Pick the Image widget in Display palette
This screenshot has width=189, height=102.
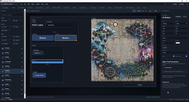point(18,27)
